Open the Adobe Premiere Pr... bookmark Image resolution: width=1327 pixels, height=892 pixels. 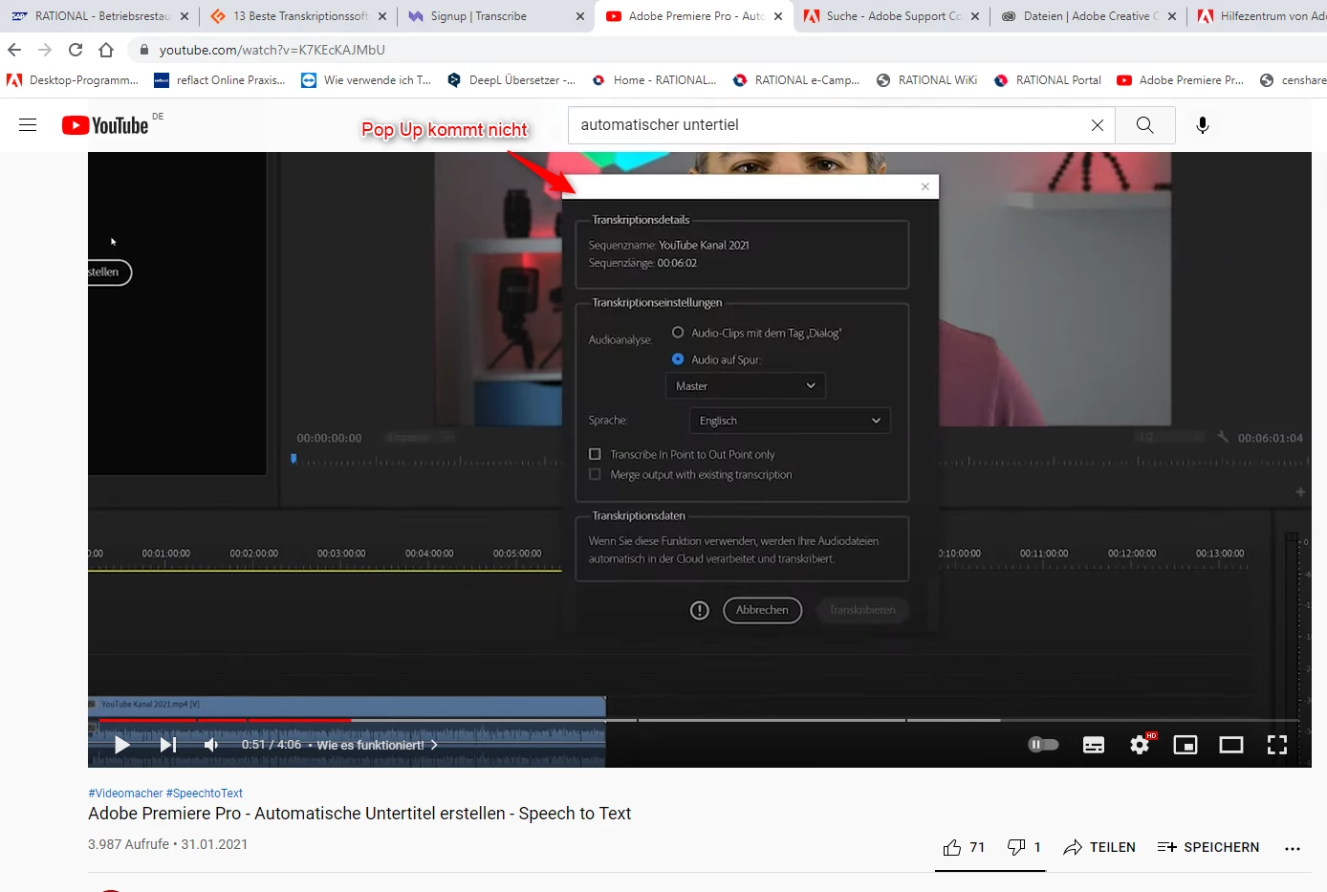1181,80
